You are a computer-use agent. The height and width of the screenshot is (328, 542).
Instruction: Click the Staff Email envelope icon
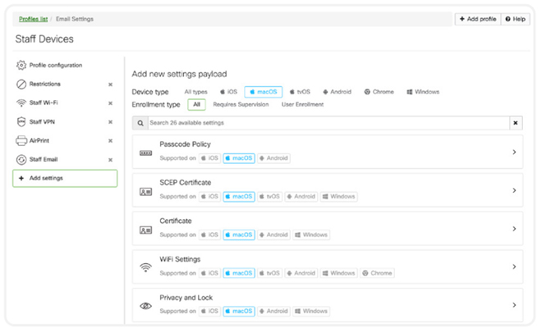click(x=21, y=159)
